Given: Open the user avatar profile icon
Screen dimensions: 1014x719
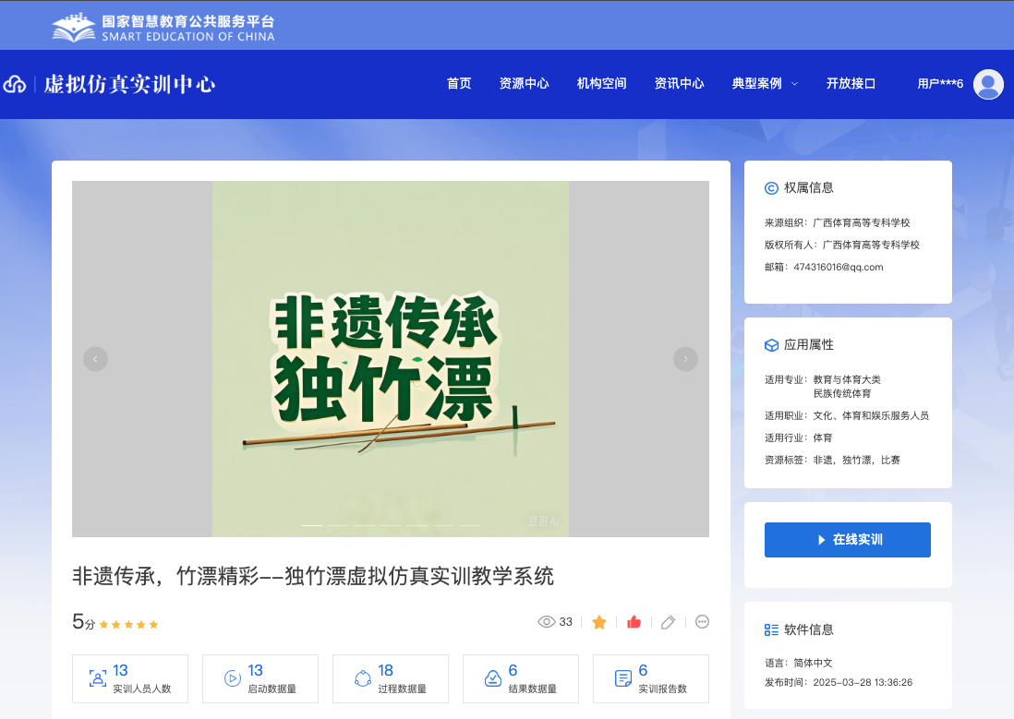Looking at the screenshot, I should point(988,84).
